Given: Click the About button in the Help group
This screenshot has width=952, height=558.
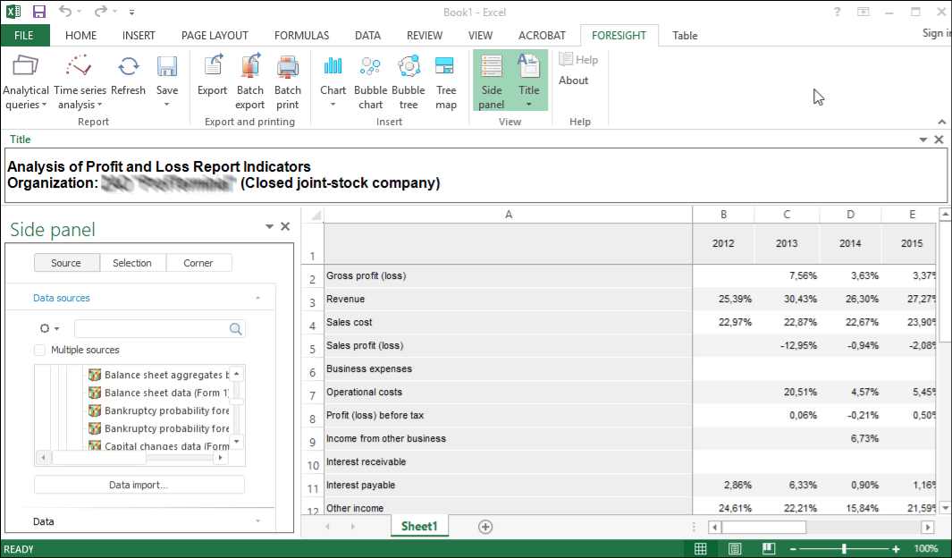Looking at the screenshot, I should (x=574, y=80).
